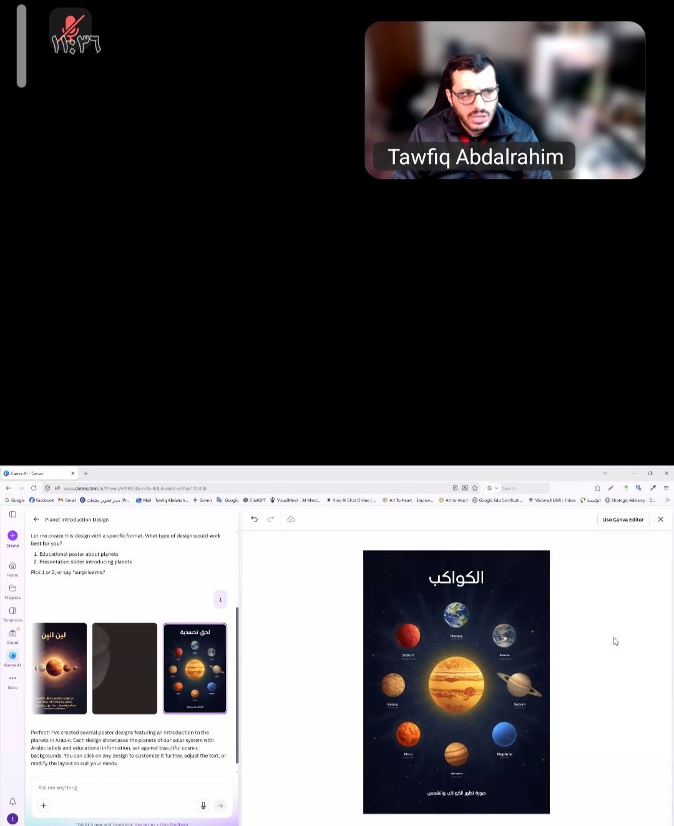
Task: Expand the More options in sidebar
Action: click(x=12, y=679)
